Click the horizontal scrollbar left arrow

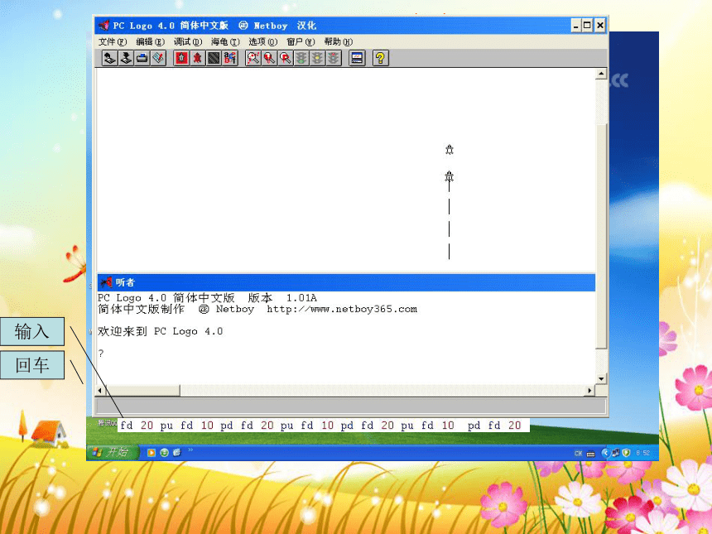click(100, 390)
